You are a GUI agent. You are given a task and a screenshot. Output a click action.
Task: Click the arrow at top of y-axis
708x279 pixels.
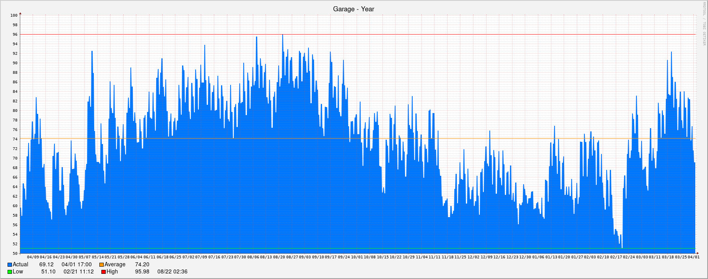click(20, 14)
